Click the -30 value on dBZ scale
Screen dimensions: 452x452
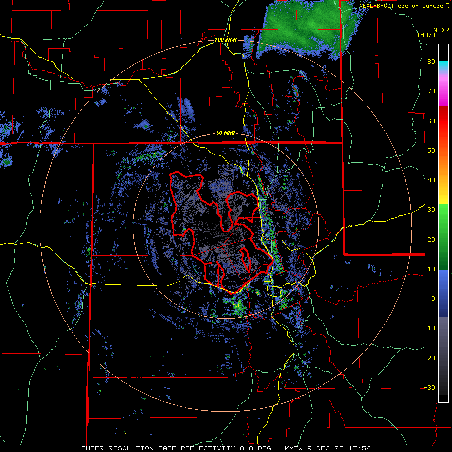coord(429,388)
